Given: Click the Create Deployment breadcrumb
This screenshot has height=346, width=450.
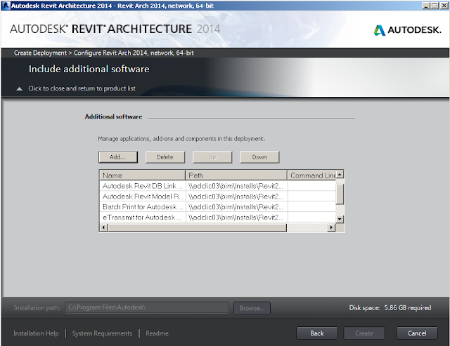Looking at the screenshot, I should pyautogui.click(x=40, y=53).
